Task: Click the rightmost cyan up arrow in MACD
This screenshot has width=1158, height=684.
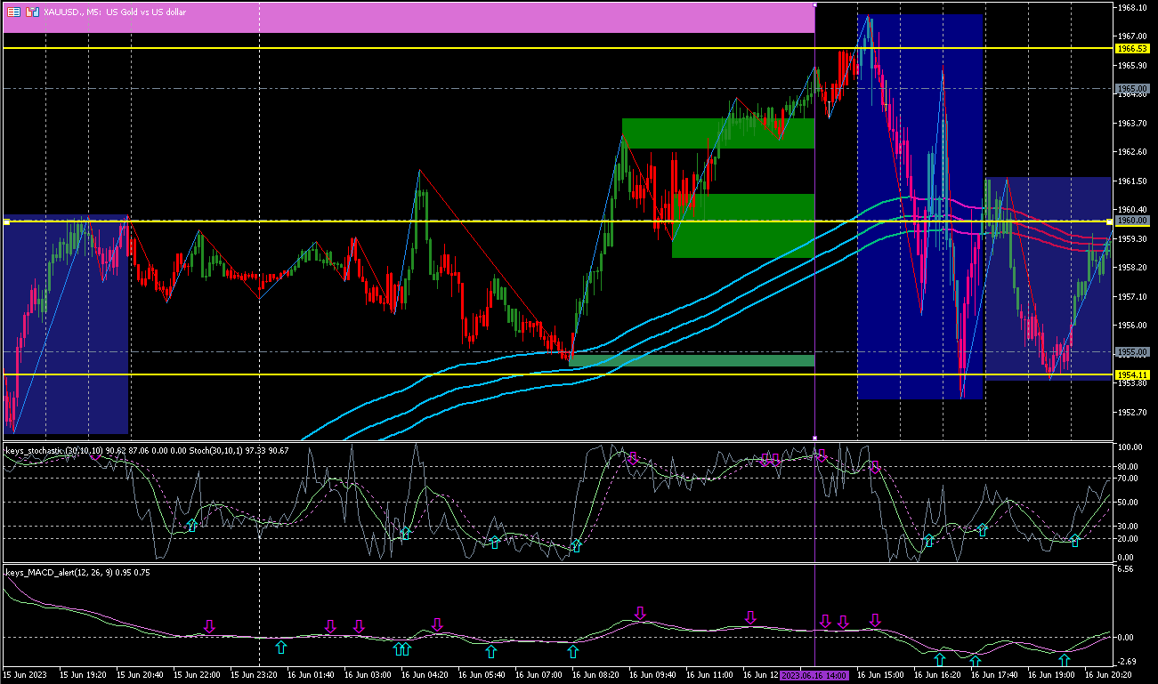Action: coord(1064,660)
